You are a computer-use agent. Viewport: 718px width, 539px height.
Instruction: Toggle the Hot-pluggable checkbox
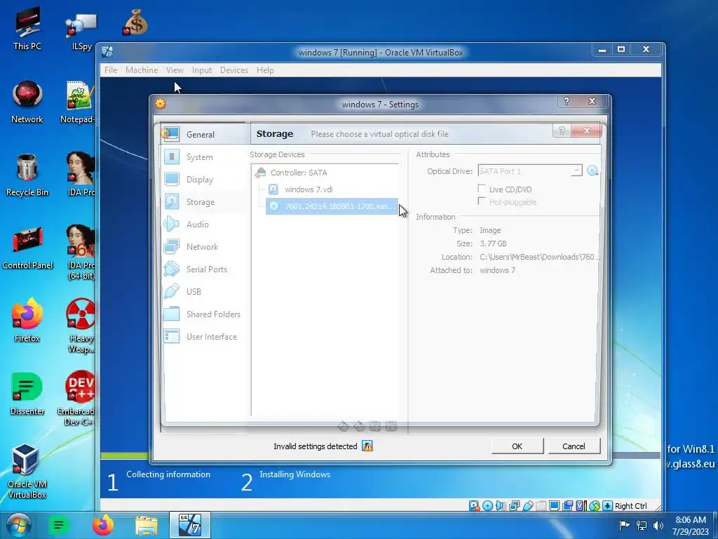pos(481,201)
